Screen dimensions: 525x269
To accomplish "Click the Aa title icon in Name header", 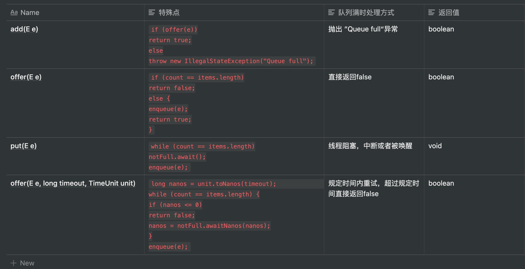I will tap(14, 12).
